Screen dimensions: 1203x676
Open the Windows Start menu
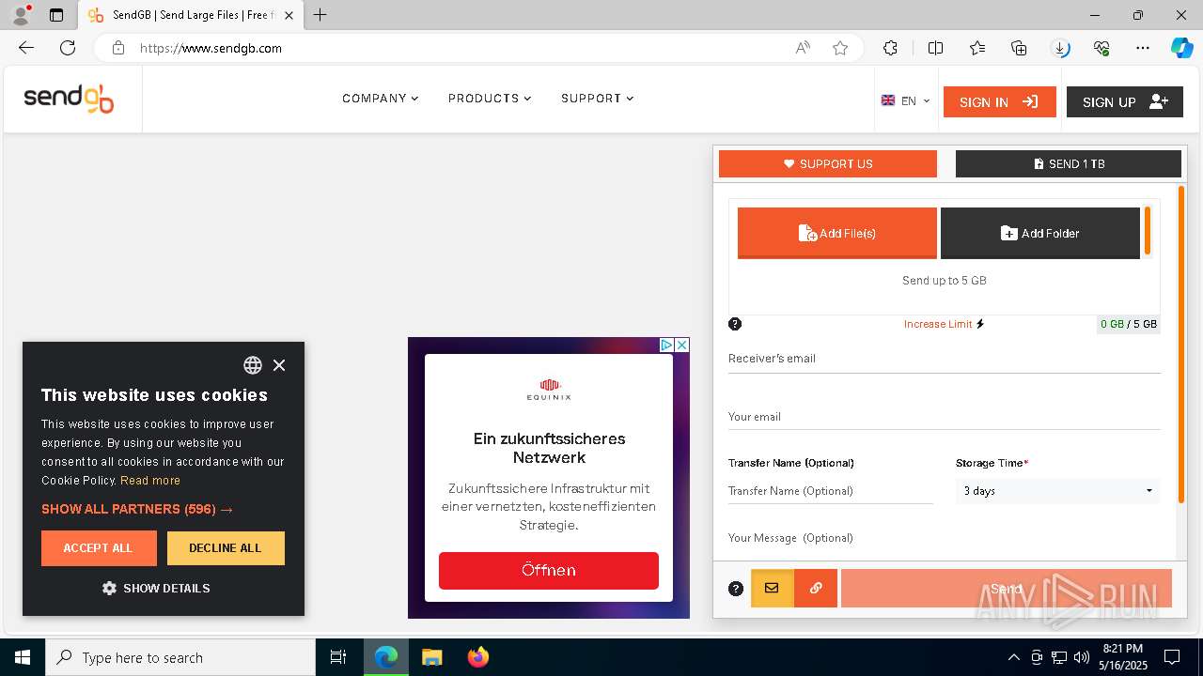(x=23, y=657)
